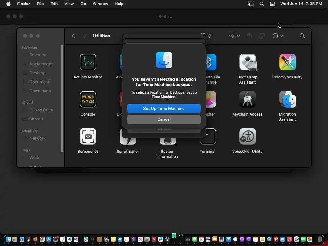Open Control Center from menu bar
Viewport: 328px width, 246px height.
coord(272,4)
